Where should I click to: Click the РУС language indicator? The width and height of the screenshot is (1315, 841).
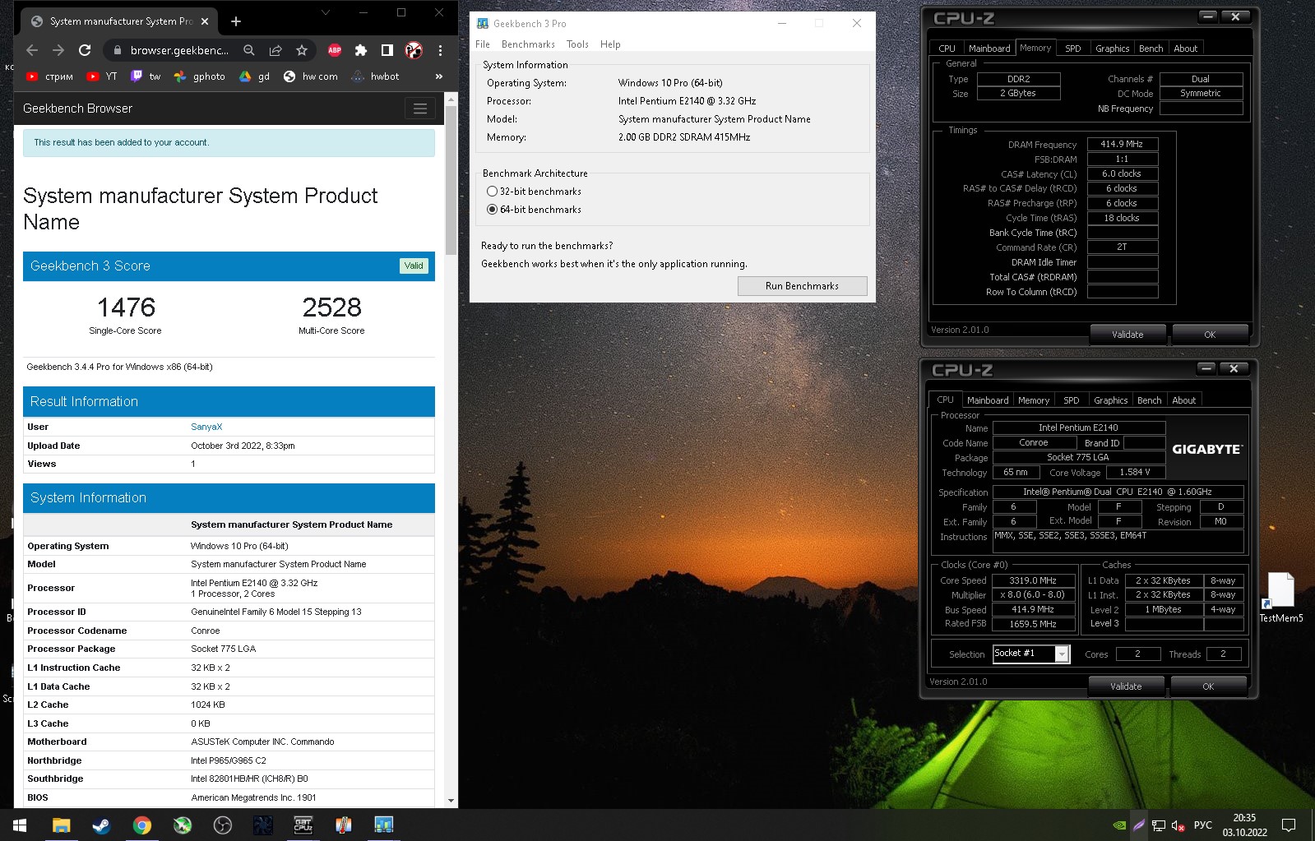point(1202,825)
